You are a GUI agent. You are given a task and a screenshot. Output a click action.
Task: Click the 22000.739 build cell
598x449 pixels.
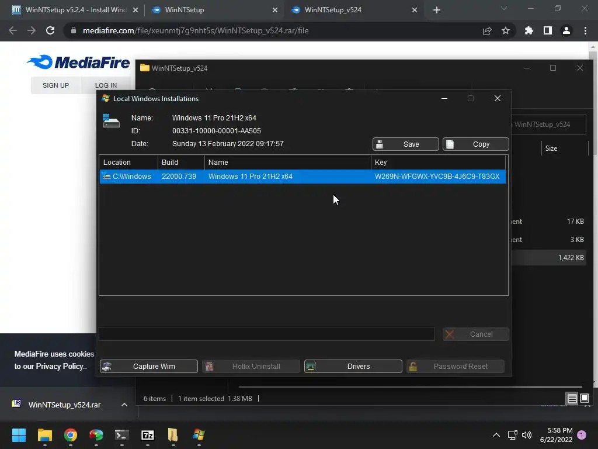point(179,177)
